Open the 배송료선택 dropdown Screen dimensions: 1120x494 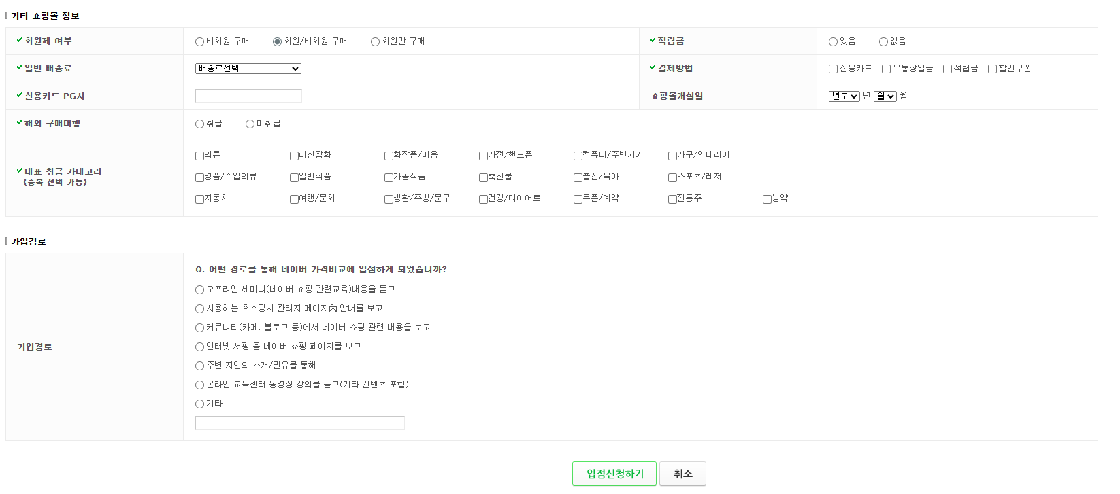pyautogui.click(x=248, y=69)
